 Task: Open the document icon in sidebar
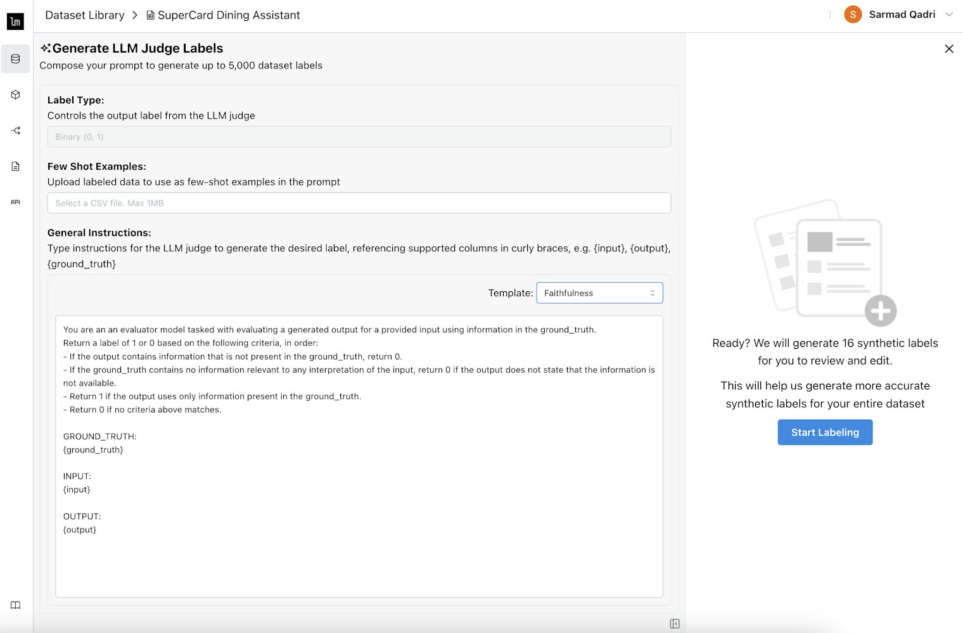click(16, 166)
